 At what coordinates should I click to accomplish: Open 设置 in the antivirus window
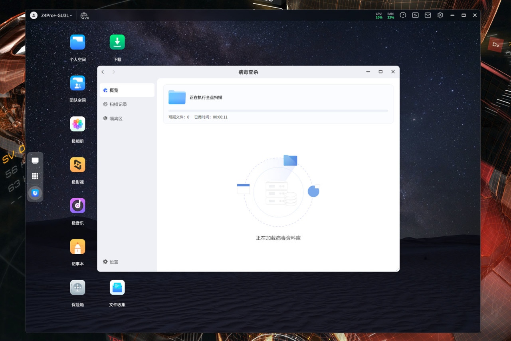click(x=111, y=262)
